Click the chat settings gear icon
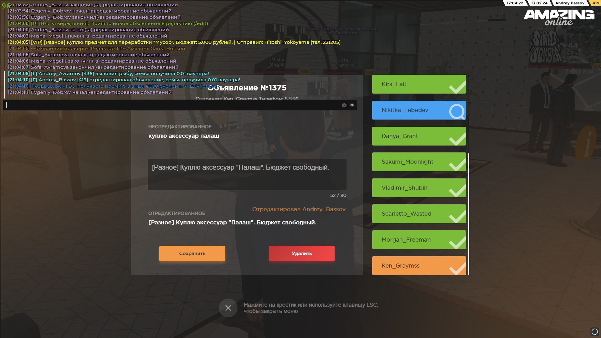The height and width of the screenshot is (338, 601). point(344,105)
